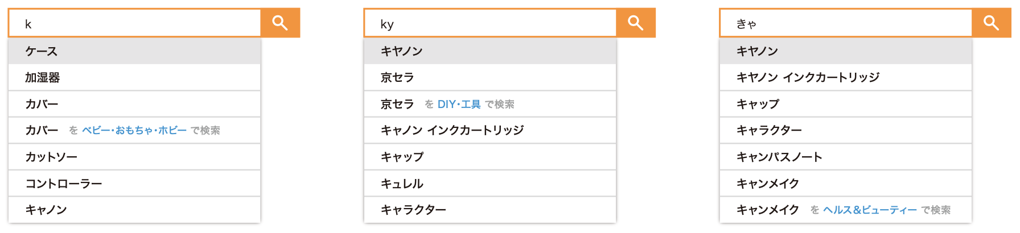Select "キャンパスノート" suggestion
The image size is (1020, 233).
coord(846,157)
